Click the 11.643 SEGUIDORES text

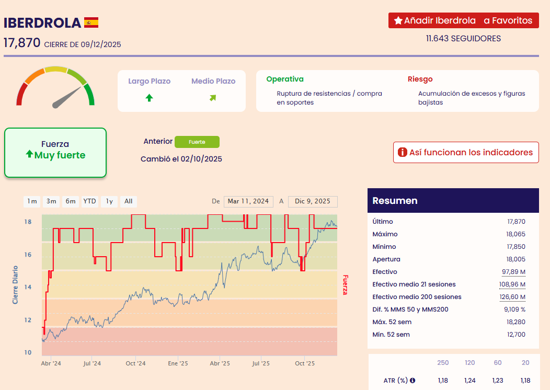463,39
